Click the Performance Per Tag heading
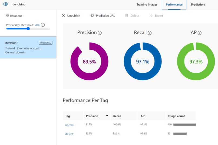 [85, 100]
